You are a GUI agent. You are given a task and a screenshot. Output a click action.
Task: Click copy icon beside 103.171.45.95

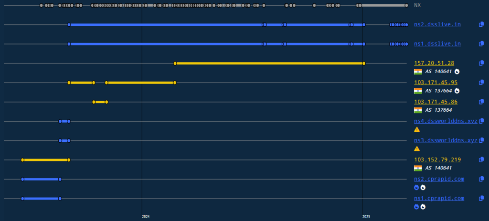pos(482,82)
